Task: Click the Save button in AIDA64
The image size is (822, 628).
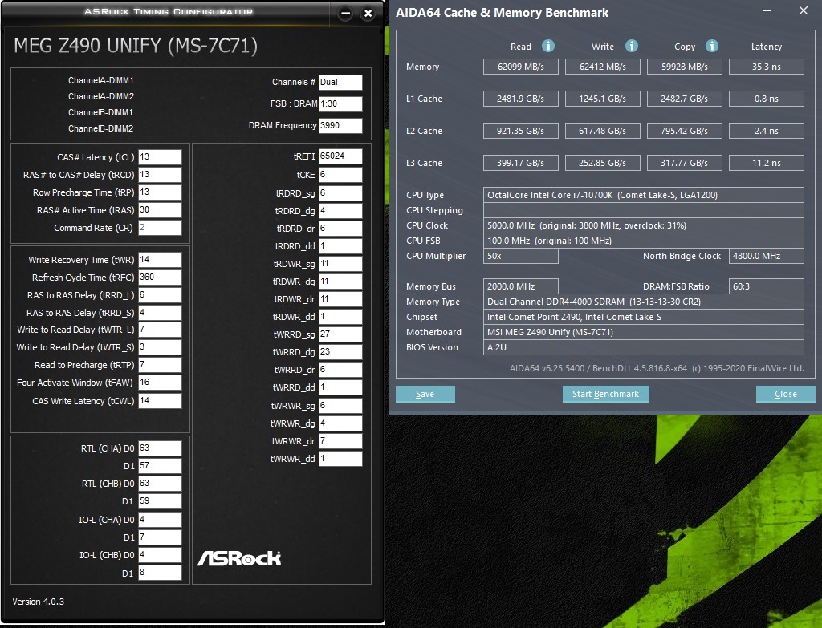Action: pos(425,394)
